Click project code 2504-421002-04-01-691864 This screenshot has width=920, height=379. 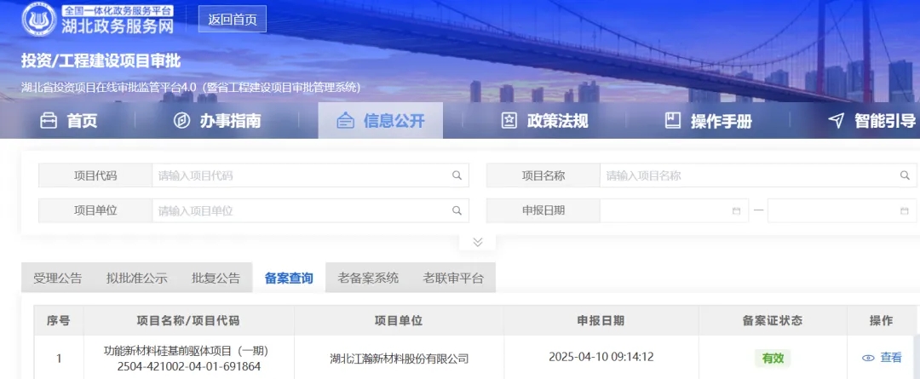(x=189, y=367)
